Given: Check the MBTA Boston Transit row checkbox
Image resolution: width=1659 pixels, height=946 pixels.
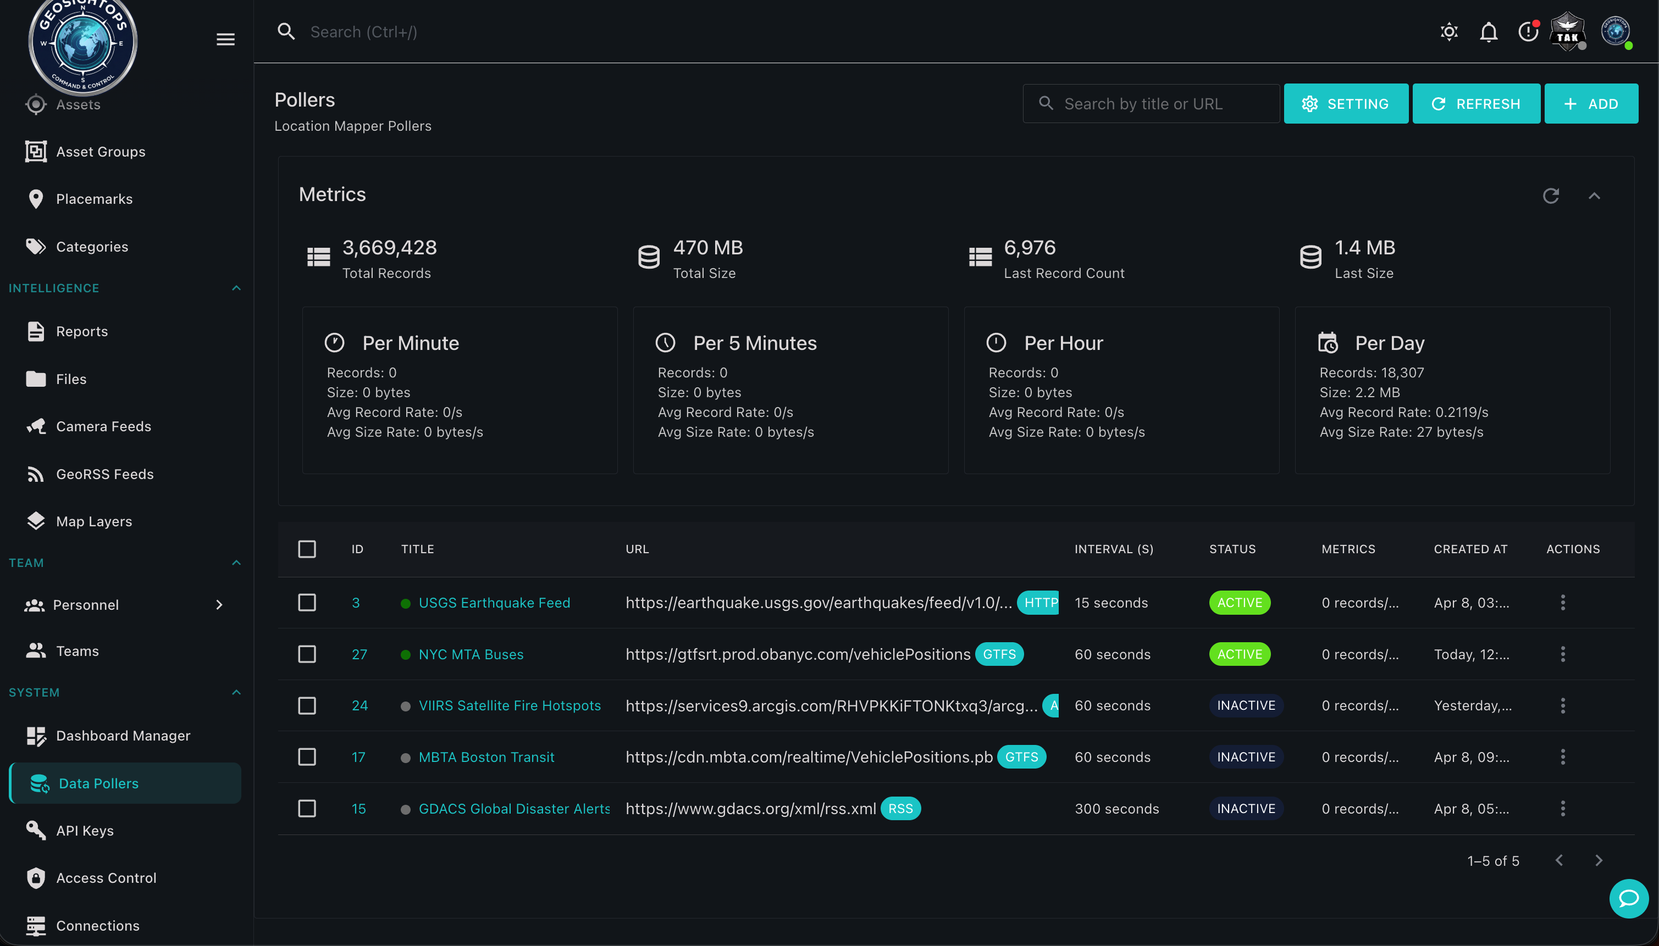Looking at the screenshot, I should (307, 757).
